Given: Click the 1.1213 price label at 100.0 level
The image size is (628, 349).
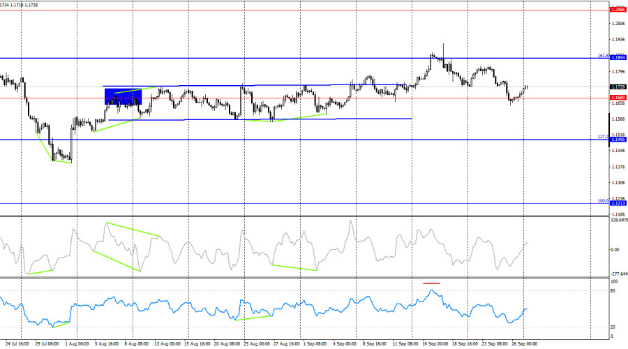Looking at the screenshot, I should [618, 203].
